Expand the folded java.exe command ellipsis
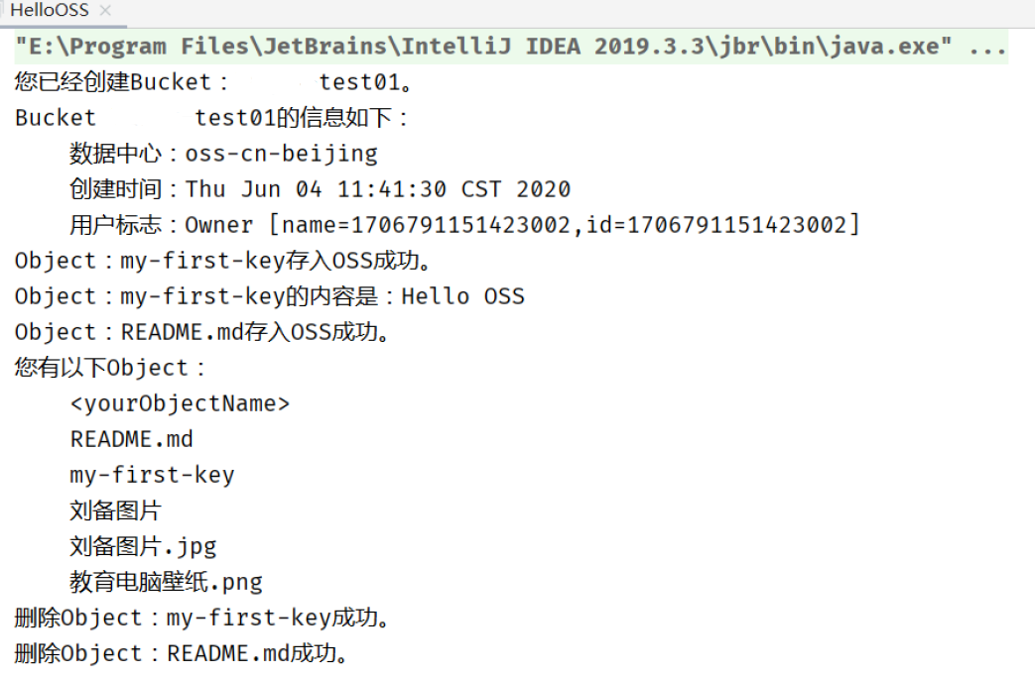Image resolution: width=1035 pixels, height=677 pixels. click(x=986, y=47)
